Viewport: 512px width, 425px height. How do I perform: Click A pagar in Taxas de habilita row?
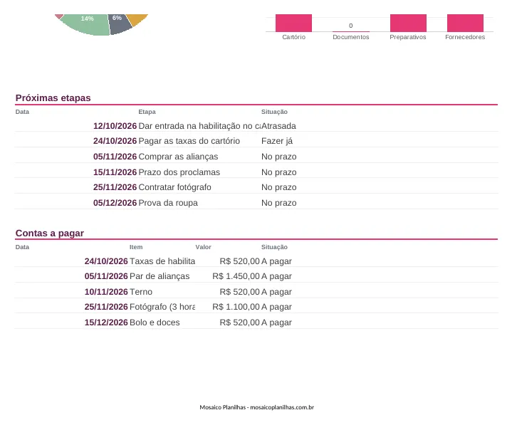pyautogui.click(x=276, y=261)
